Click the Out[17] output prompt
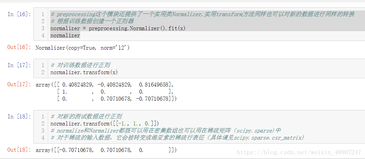The image size is (365, 159). point(19,85)
